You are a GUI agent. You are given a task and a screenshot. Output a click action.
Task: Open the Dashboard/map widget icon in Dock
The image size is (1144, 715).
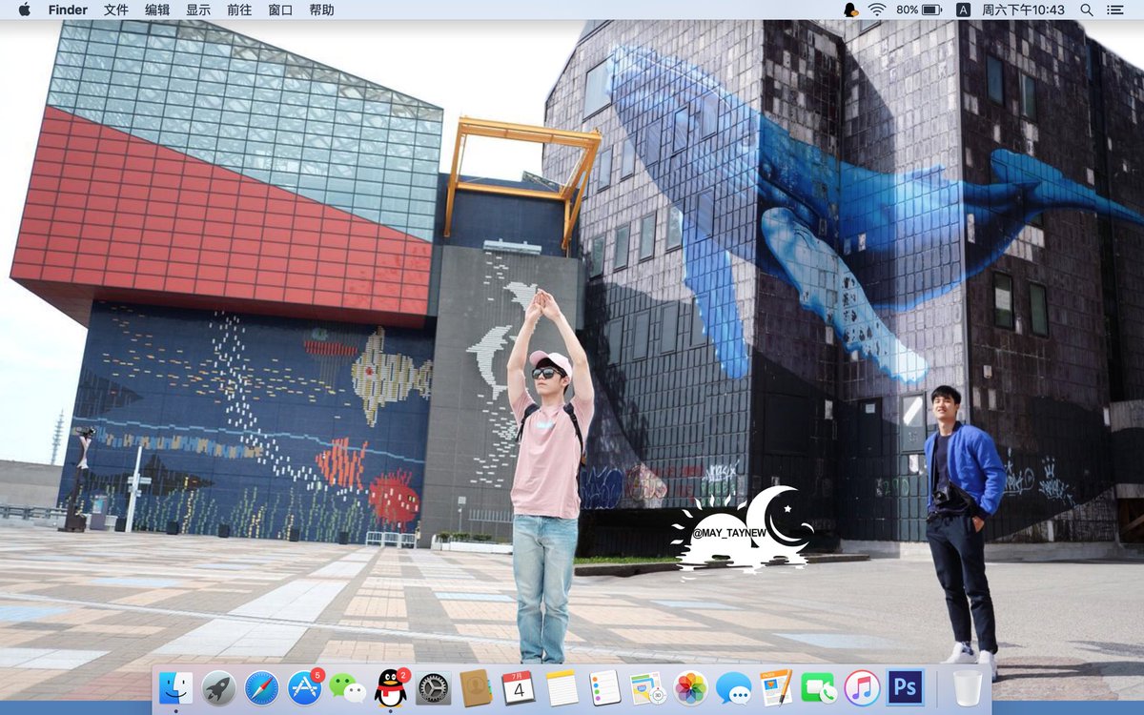point(647,687)
